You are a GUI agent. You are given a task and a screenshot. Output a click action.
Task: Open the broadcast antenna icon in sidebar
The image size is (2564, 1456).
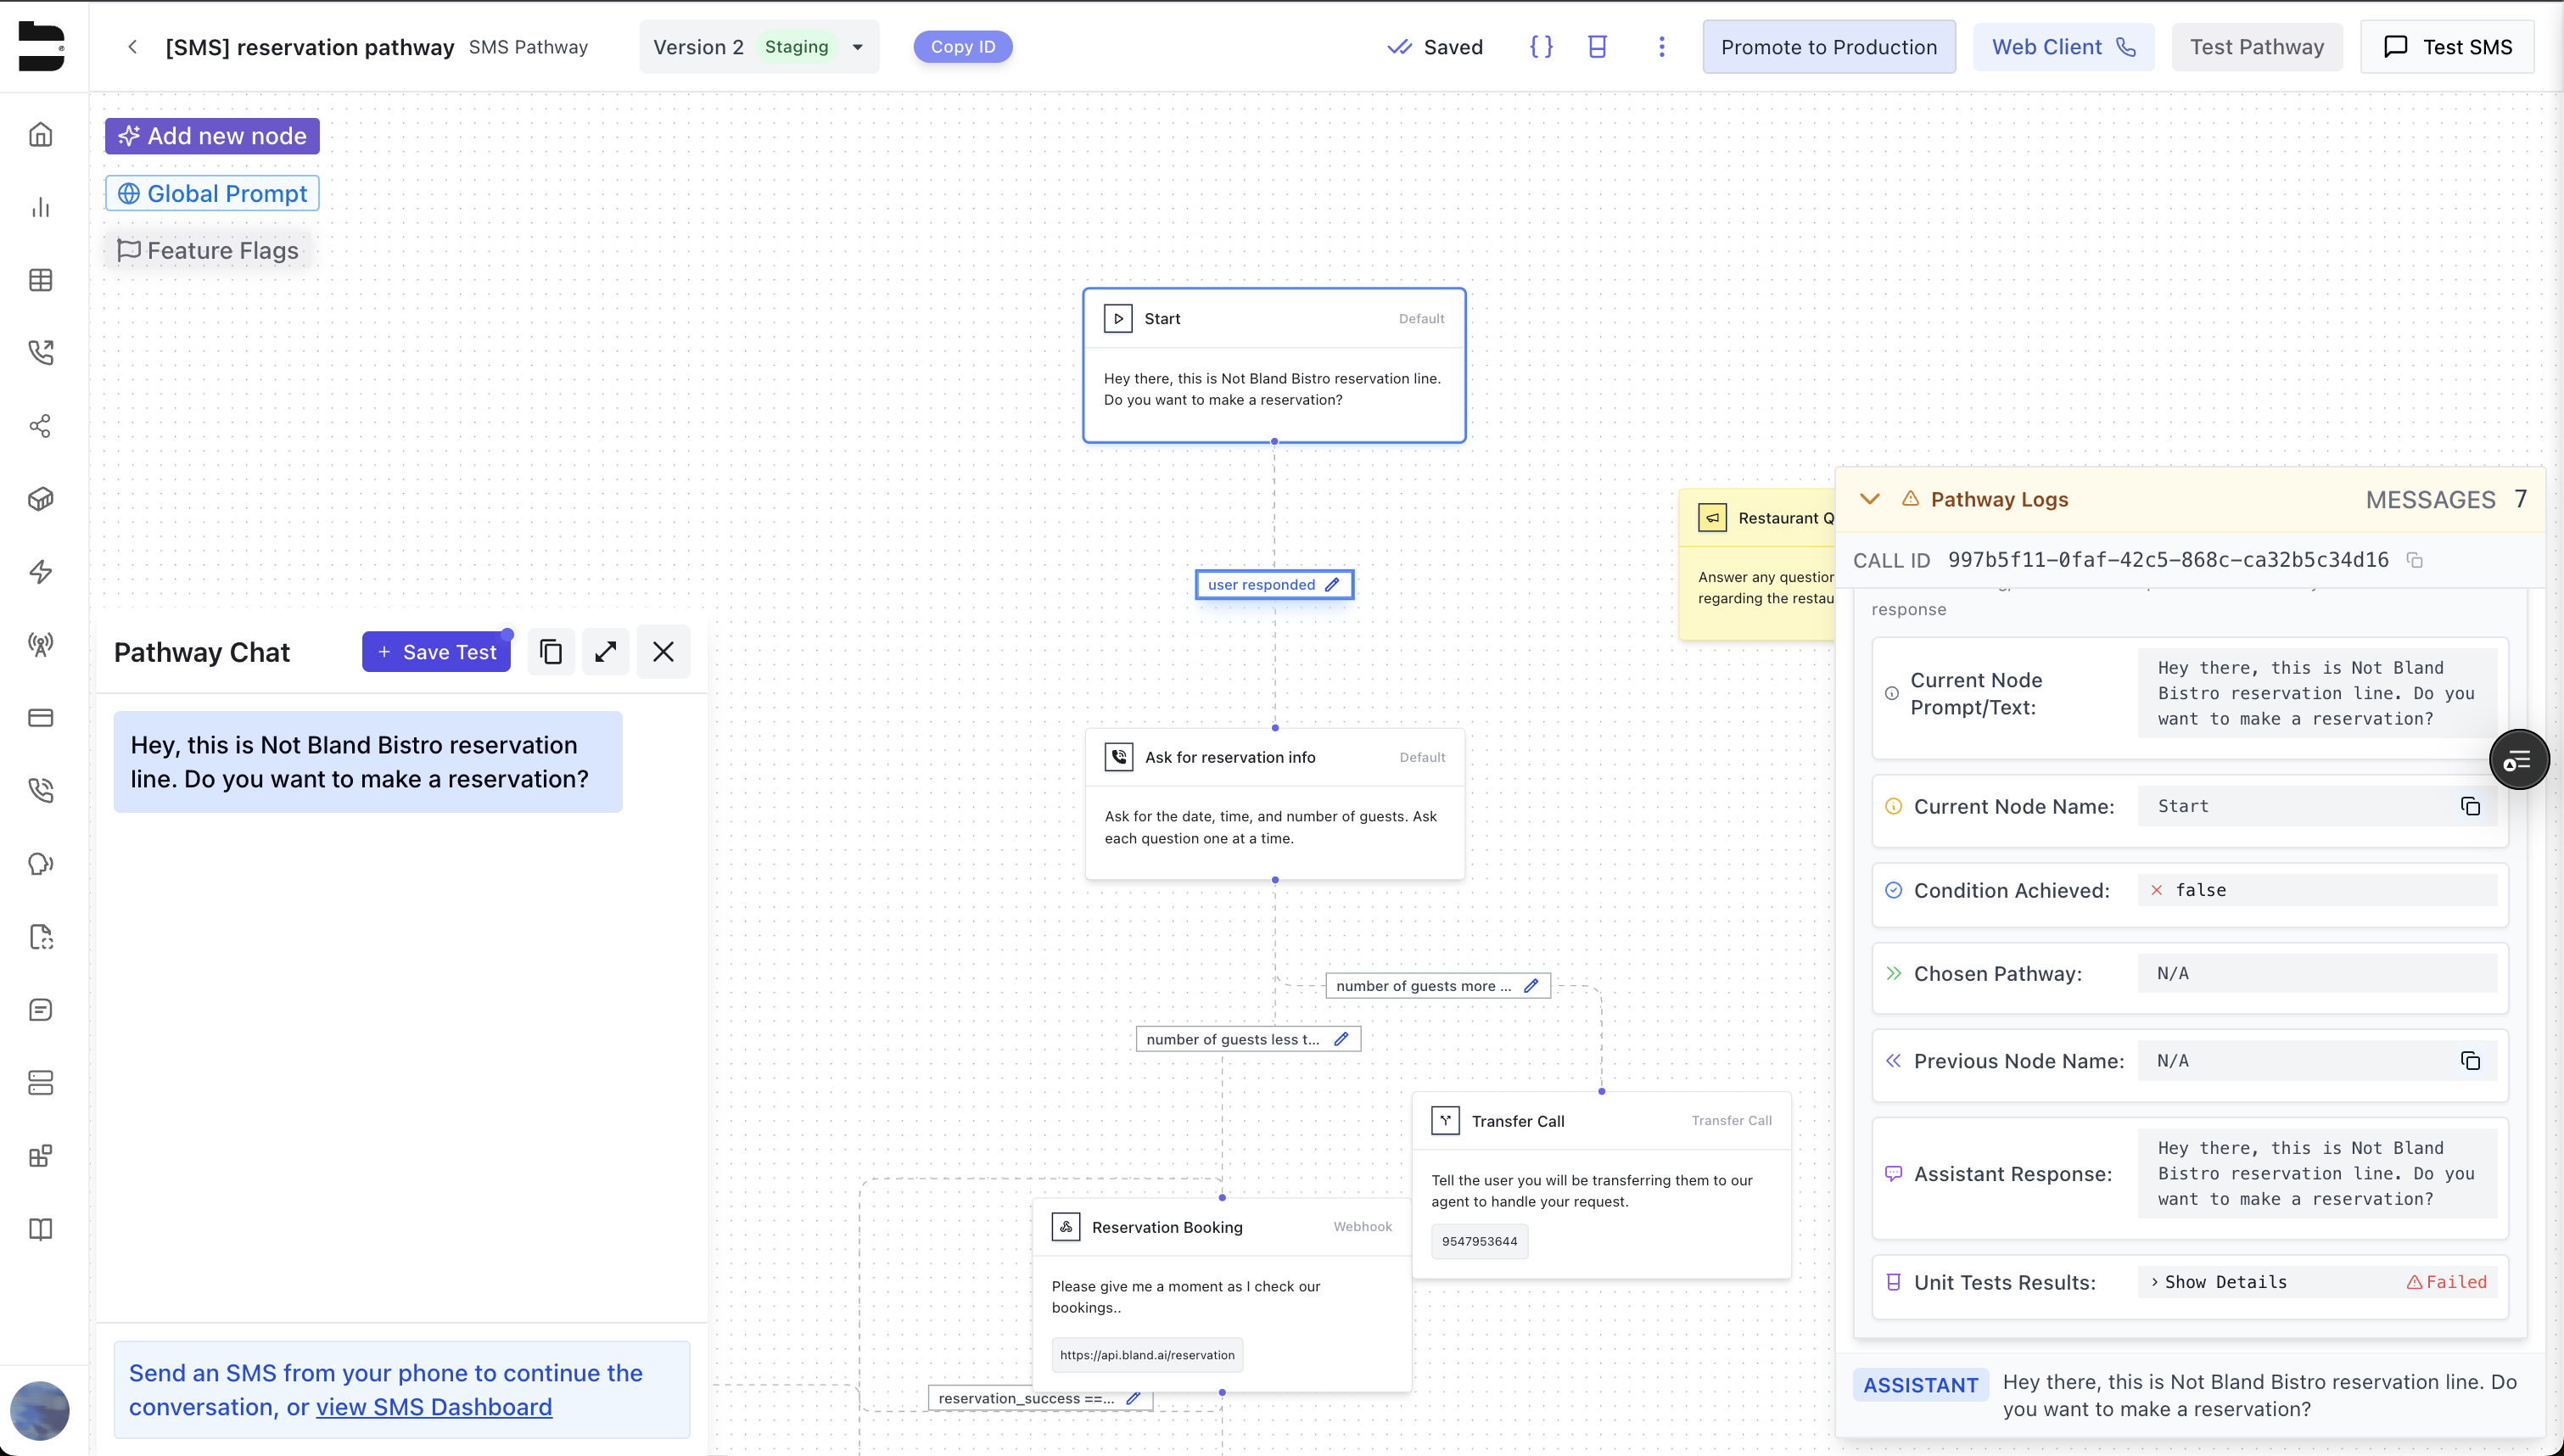coord(40,644)
